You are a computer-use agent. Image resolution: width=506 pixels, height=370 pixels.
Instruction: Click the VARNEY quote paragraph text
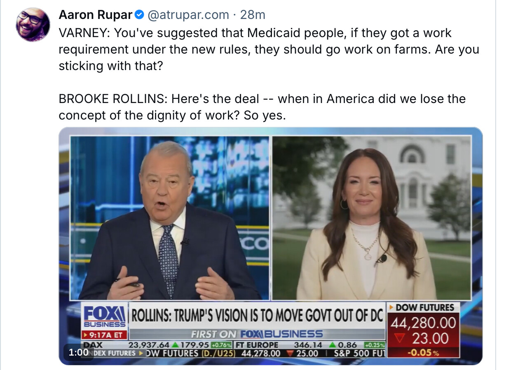tap(269, 49)
